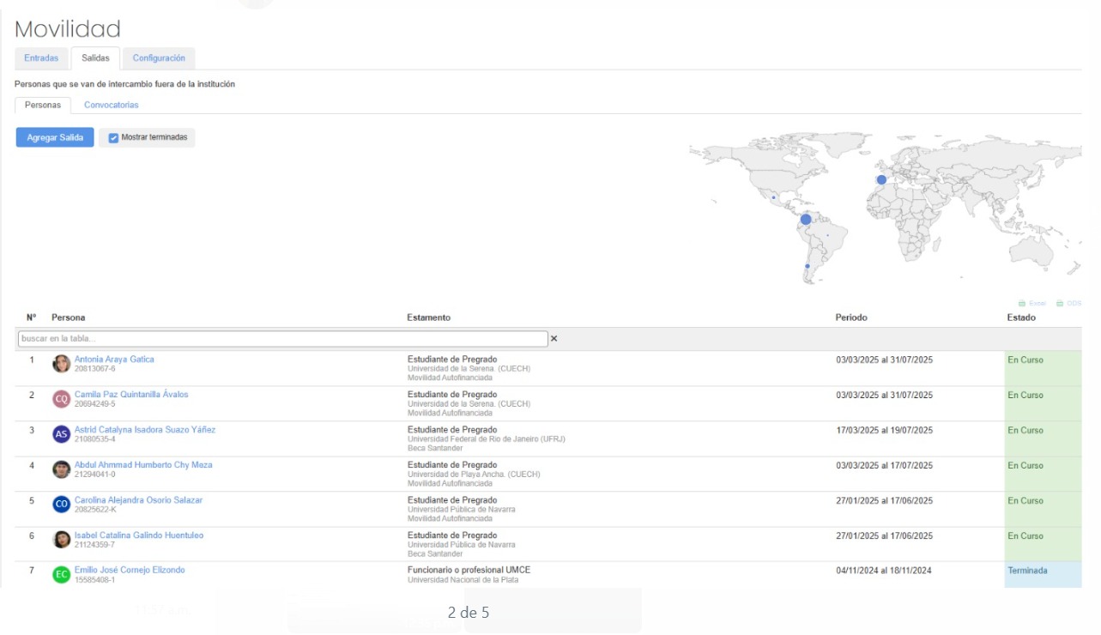Export the table as ODS
This screenshot has width=1101, height=635.
(1068, 303)
